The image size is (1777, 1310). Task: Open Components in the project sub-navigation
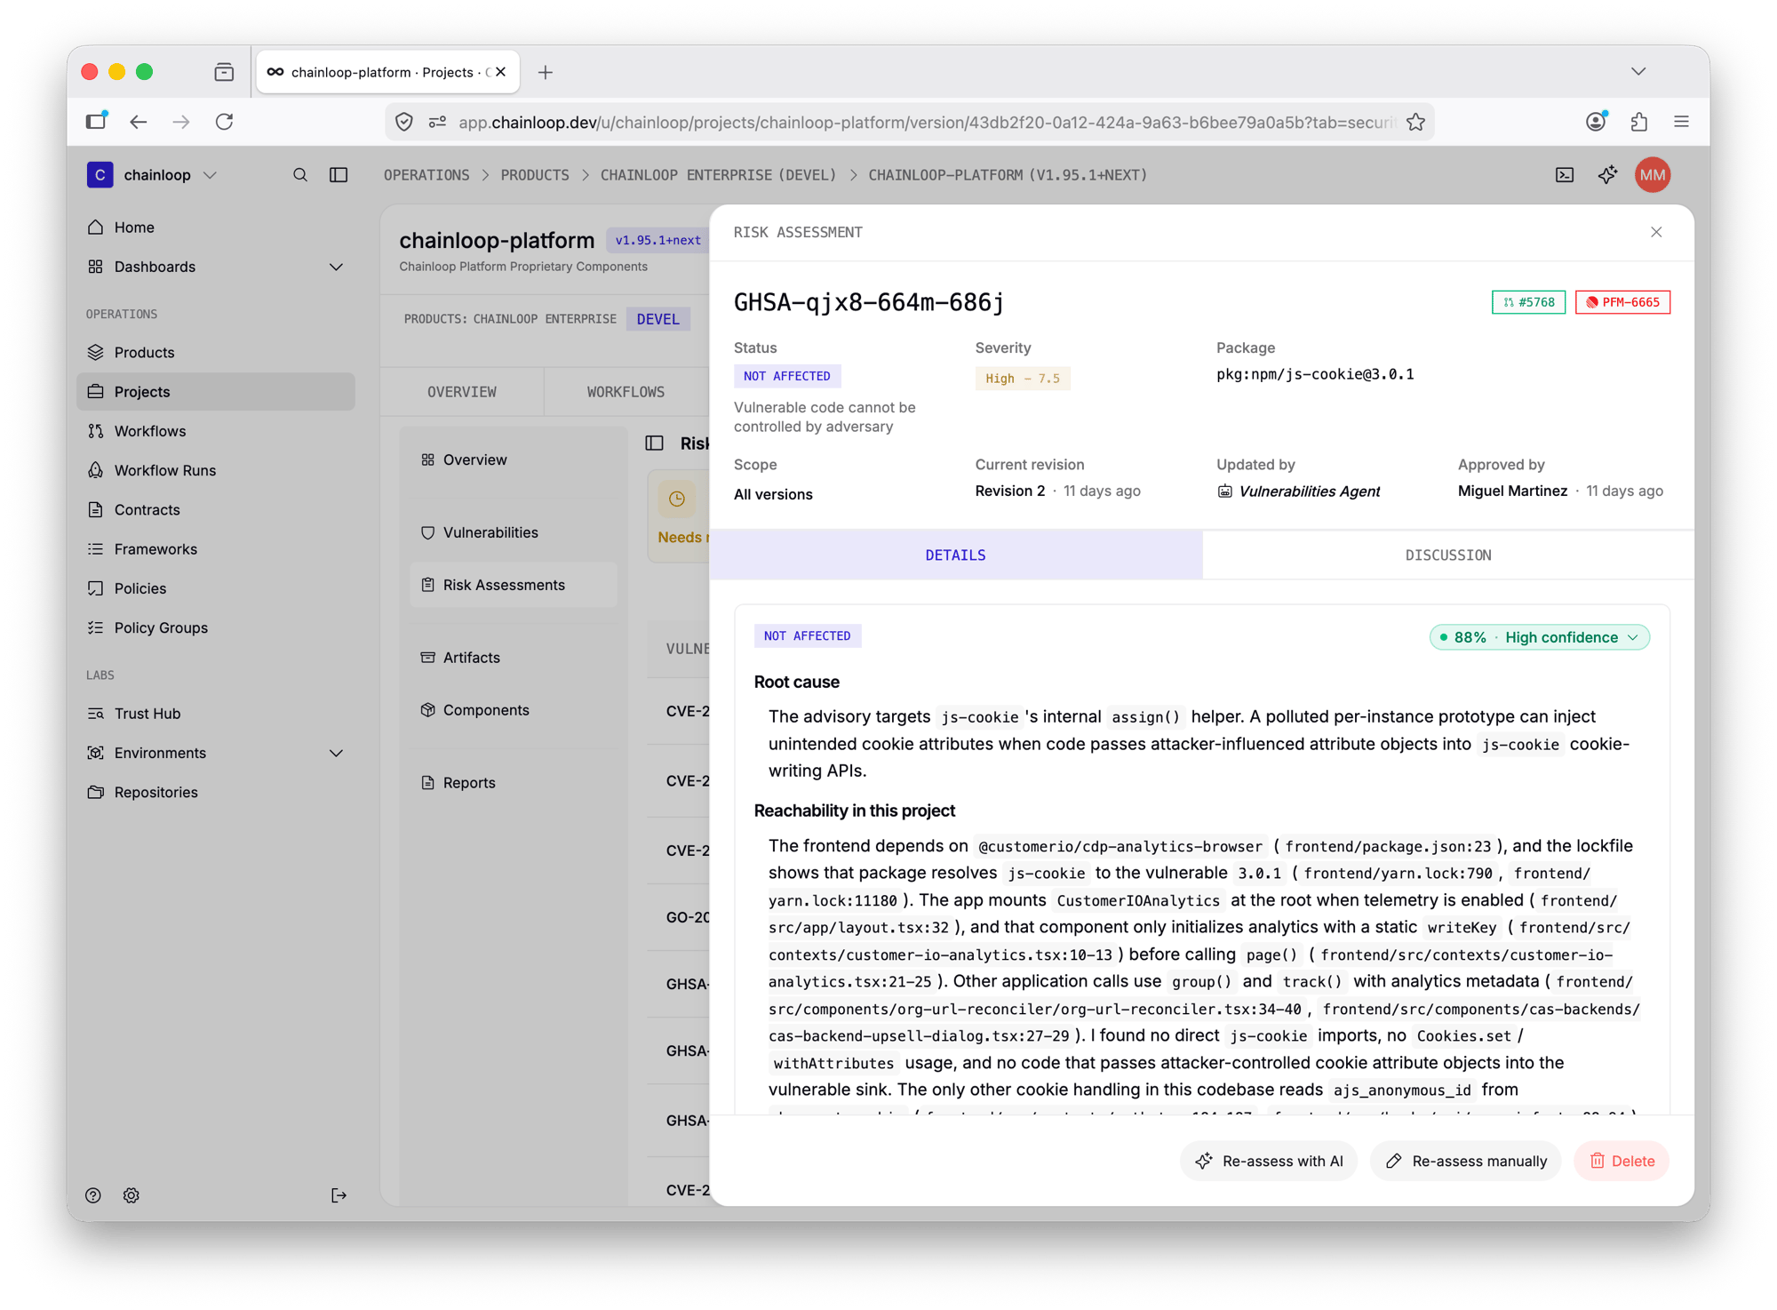[514, 710]
